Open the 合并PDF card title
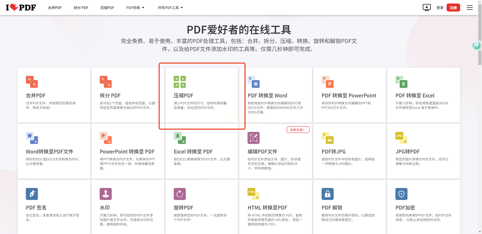 point(35,95)
